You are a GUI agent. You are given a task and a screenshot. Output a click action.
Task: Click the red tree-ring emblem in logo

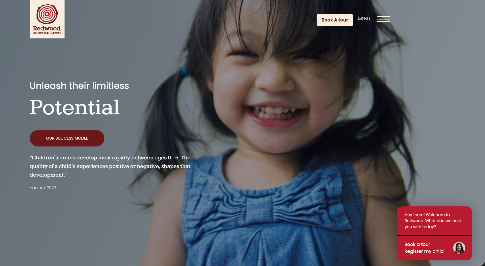click(x=47, y=14)
